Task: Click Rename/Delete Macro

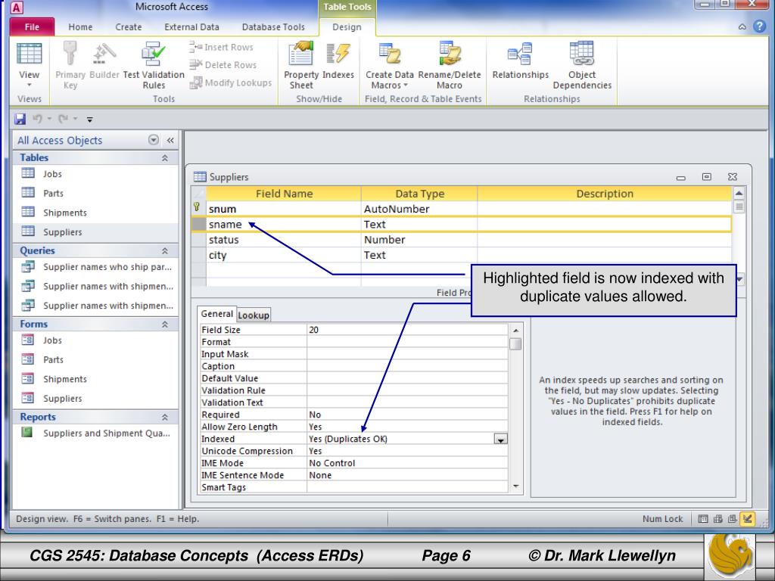Action: [450, 65]
